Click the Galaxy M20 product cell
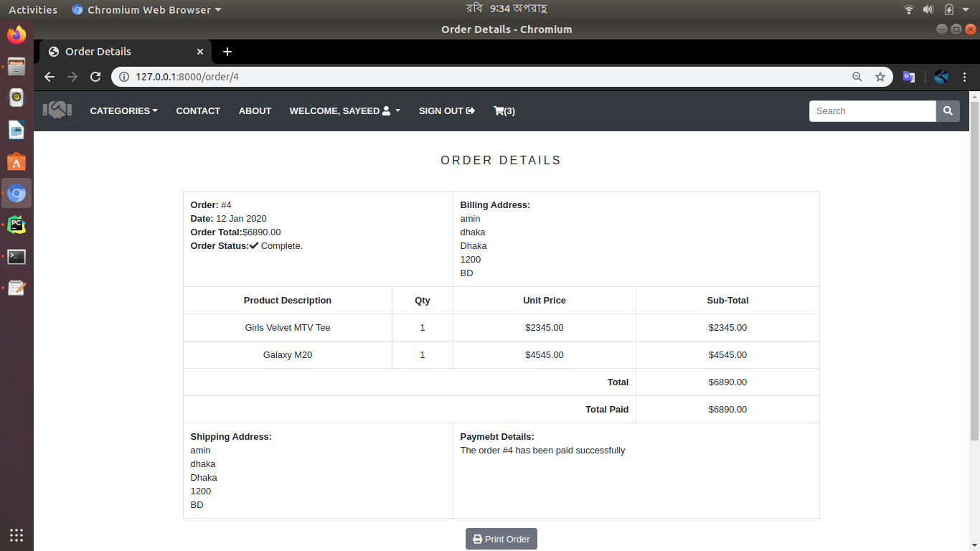The height and width of the screenshot is (551, 980). (288, 354)
